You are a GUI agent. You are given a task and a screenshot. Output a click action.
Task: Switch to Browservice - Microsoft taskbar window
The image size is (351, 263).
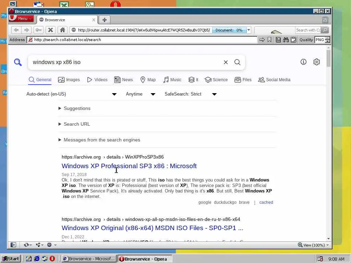coord(89,259)
